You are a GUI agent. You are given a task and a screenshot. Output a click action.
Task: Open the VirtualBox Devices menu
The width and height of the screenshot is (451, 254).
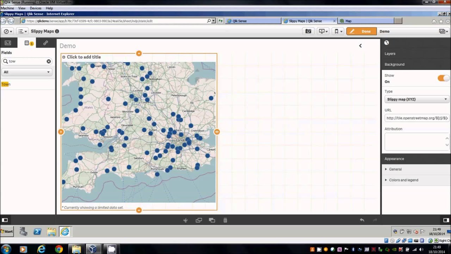point(36,8)
